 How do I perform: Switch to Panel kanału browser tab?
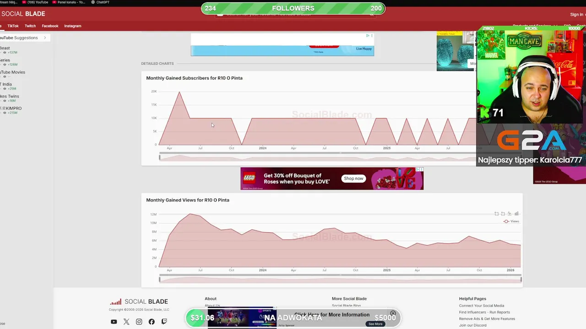coord(69,2)
